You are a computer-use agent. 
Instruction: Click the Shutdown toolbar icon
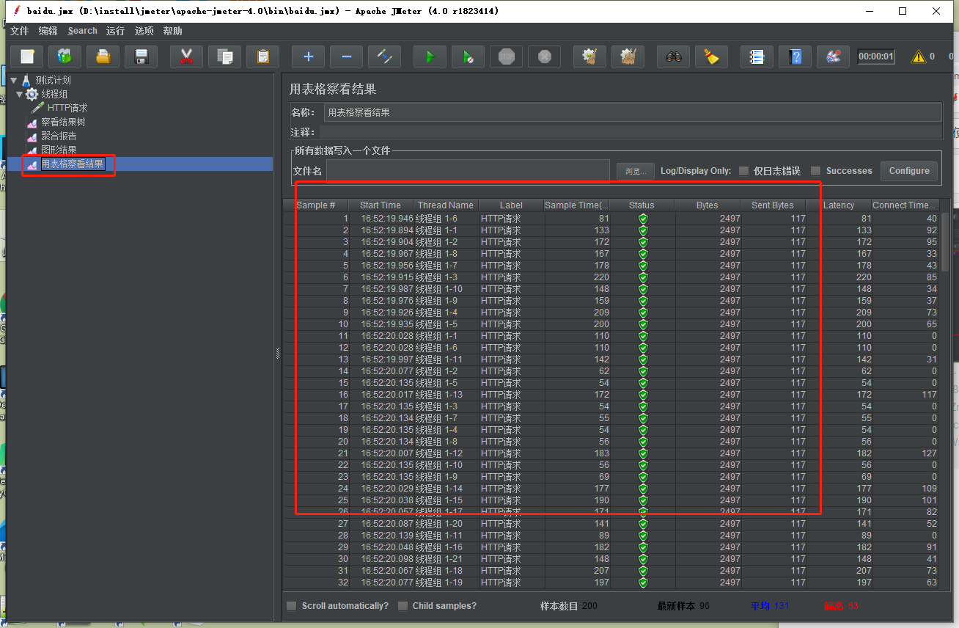(x=544, y=56)
